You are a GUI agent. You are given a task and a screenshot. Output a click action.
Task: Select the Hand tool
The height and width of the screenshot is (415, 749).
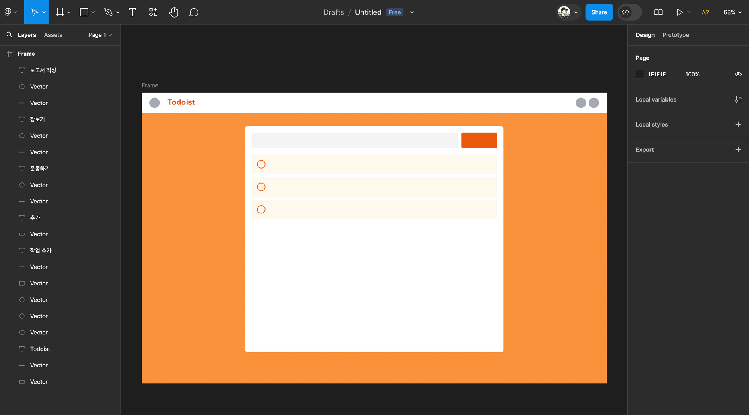click(173, 12)
